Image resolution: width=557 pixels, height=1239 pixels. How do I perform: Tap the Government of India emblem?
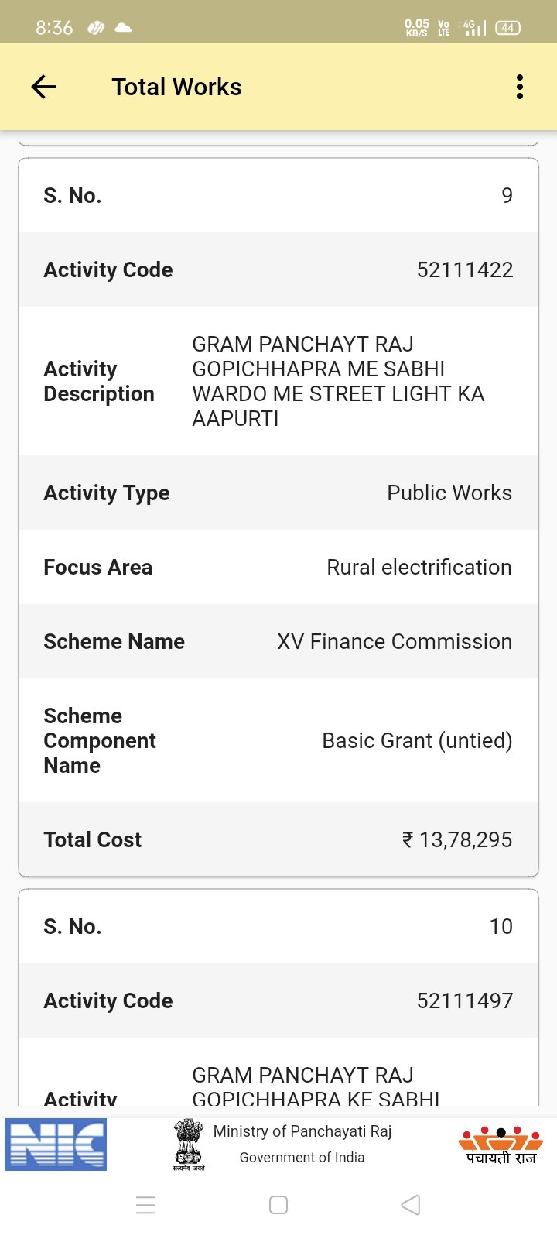click(188, 1143)
